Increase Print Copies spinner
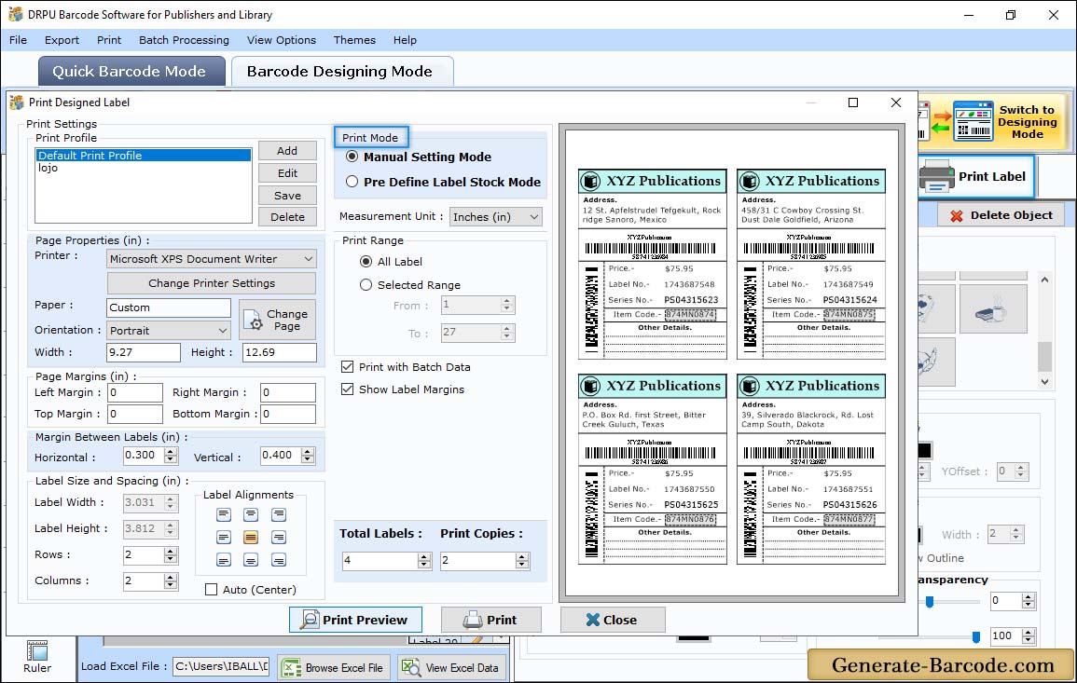The width and height of the screenshot is (1077, 683). [x=523, y=556]
